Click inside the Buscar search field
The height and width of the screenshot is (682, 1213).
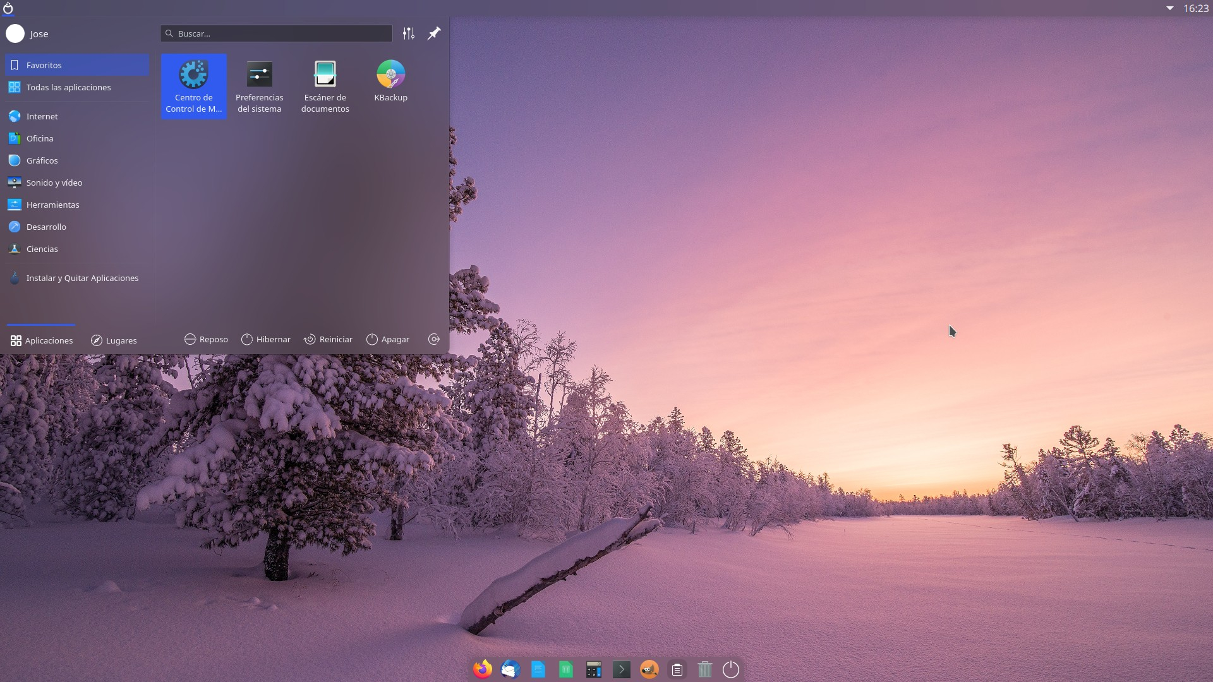coord(275,33)
